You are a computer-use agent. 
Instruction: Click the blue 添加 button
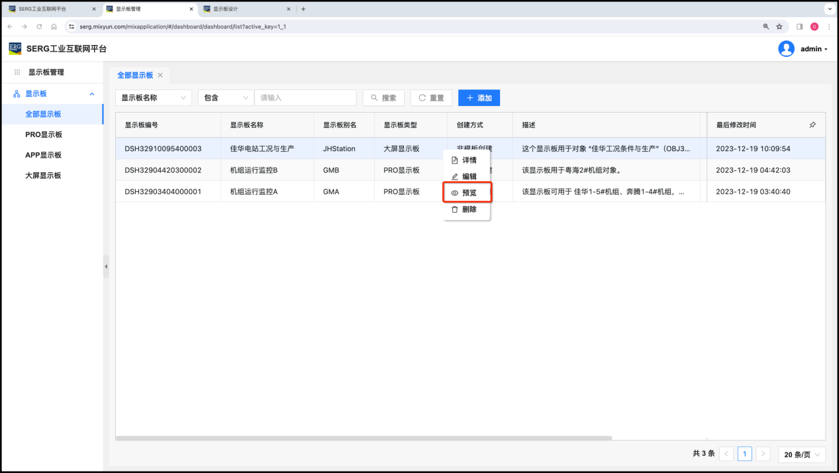479,97
